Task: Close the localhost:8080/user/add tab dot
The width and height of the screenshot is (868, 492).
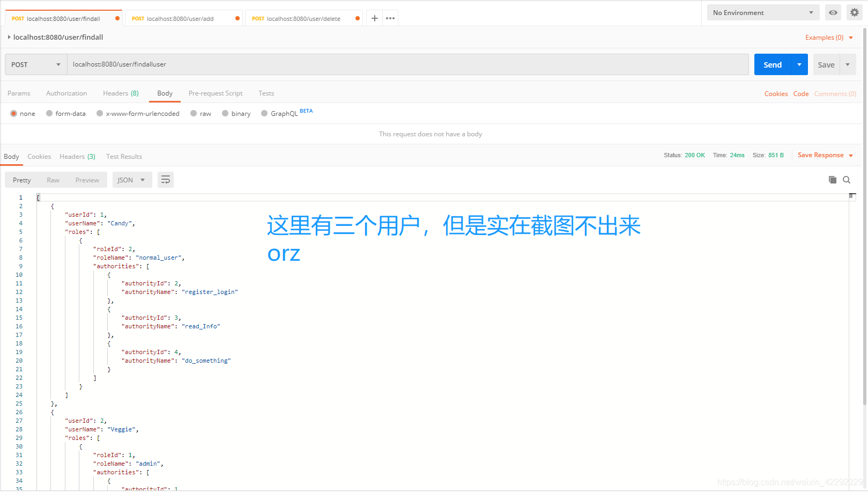Action: [238, 18]
